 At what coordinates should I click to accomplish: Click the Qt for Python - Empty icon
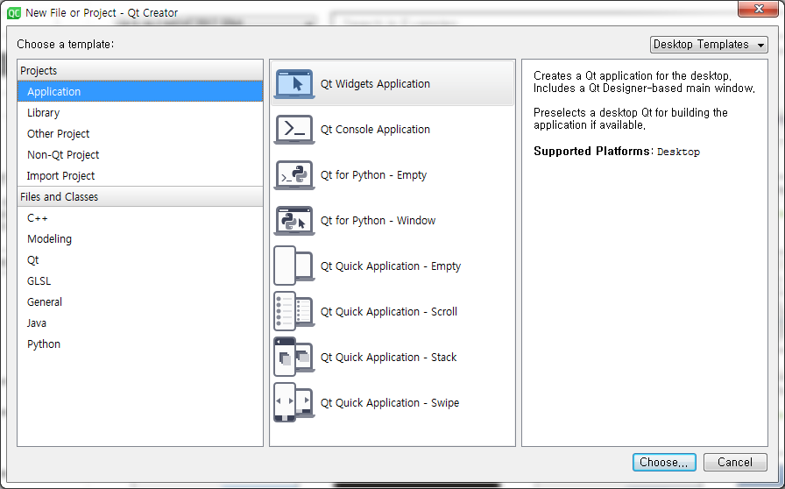pyautogui.click(x=294, y=175)
